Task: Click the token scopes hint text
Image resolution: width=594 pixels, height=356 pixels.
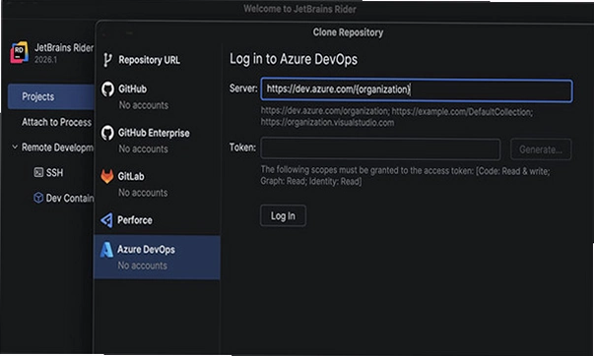Action: (x=405, y=175)
